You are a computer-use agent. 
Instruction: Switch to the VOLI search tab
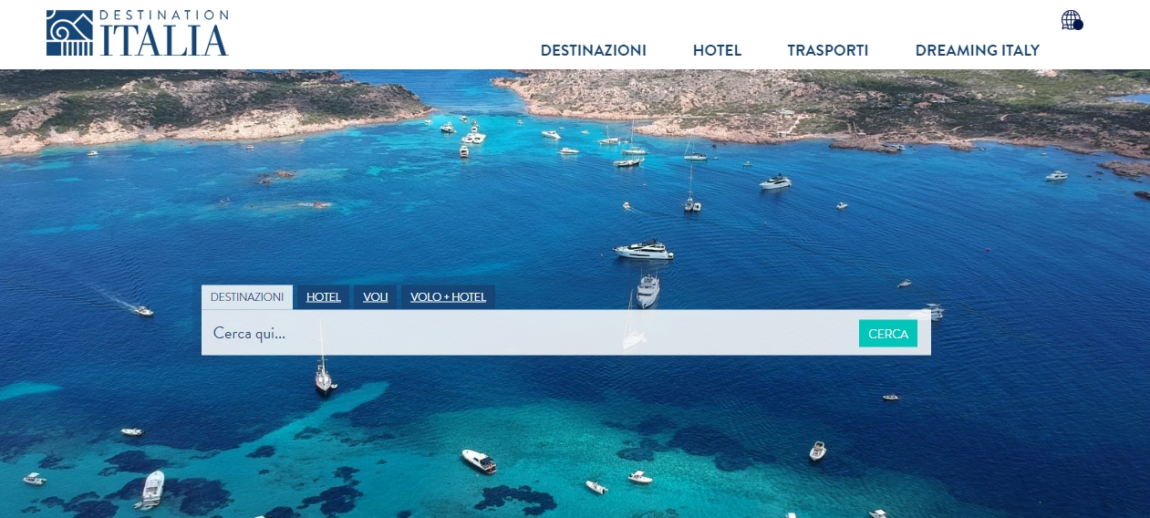pyautogui.click(x=376, y=297)
